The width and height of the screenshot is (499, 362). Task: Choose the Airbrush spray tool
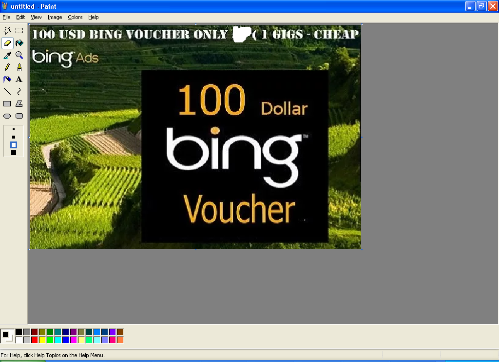7,80
